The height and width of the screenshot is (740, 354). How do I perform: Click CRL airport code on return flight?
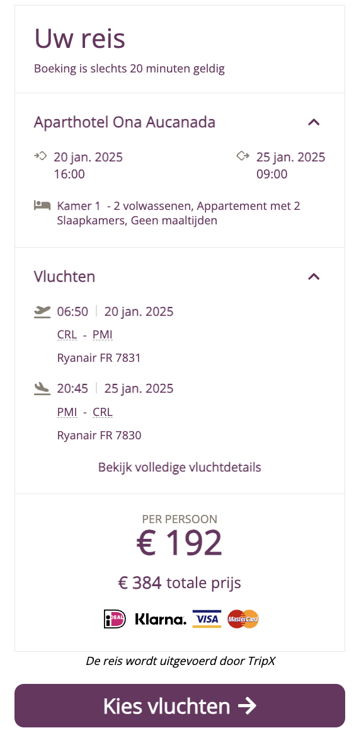[x=103, y=412]
